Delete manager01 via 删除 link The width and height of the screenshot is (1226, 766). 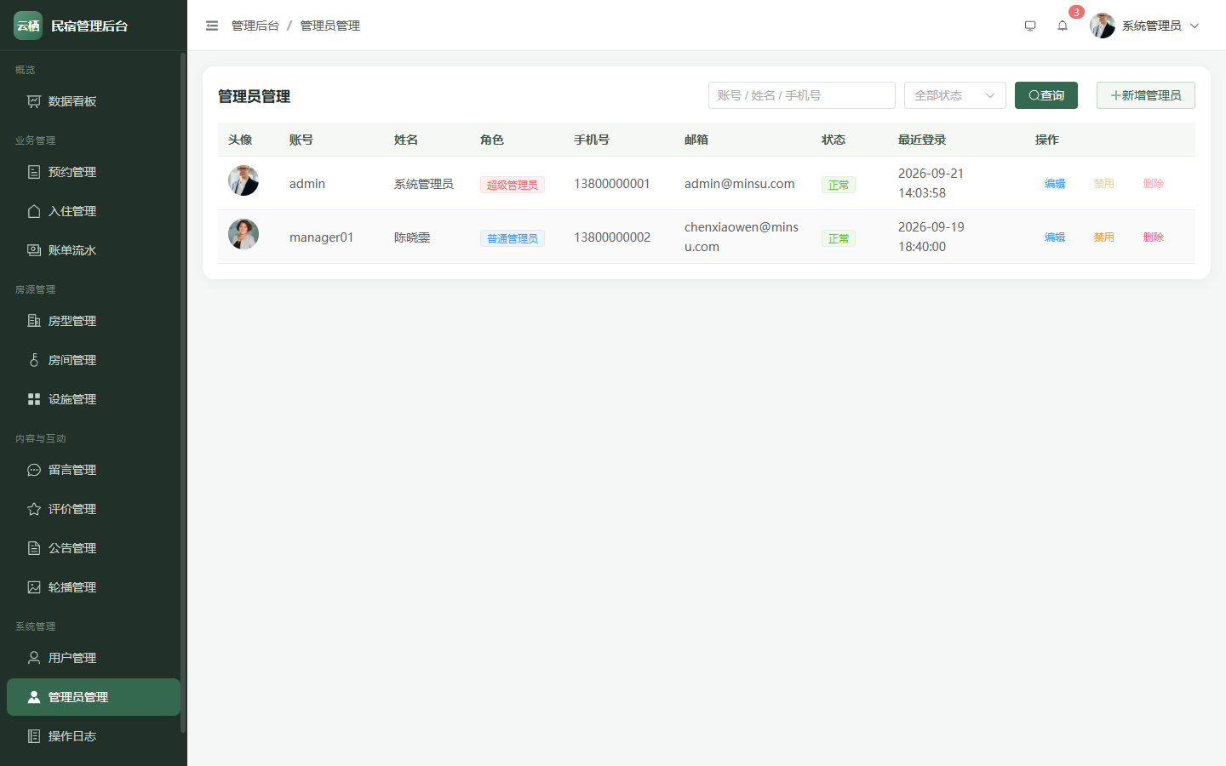click(x=1154, y=237)
